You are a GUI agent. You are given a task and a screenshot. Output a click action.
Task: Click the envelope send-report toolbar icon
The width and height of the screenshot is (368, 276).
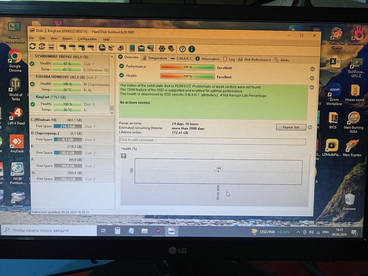tap(141, 48)
